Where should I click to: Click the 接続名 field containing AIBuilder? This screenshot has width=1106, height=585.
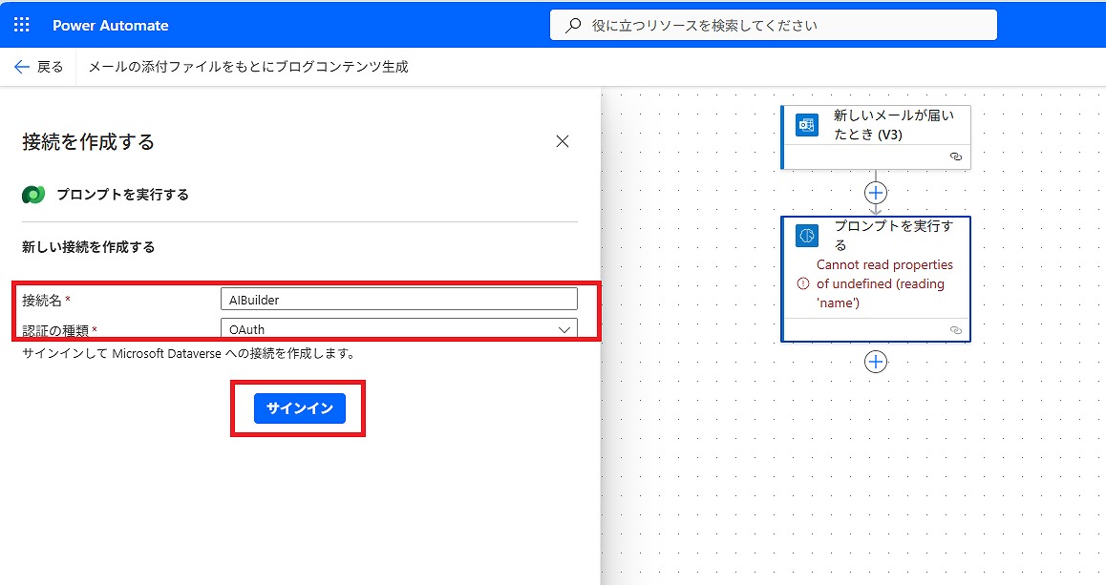[398, 299]
